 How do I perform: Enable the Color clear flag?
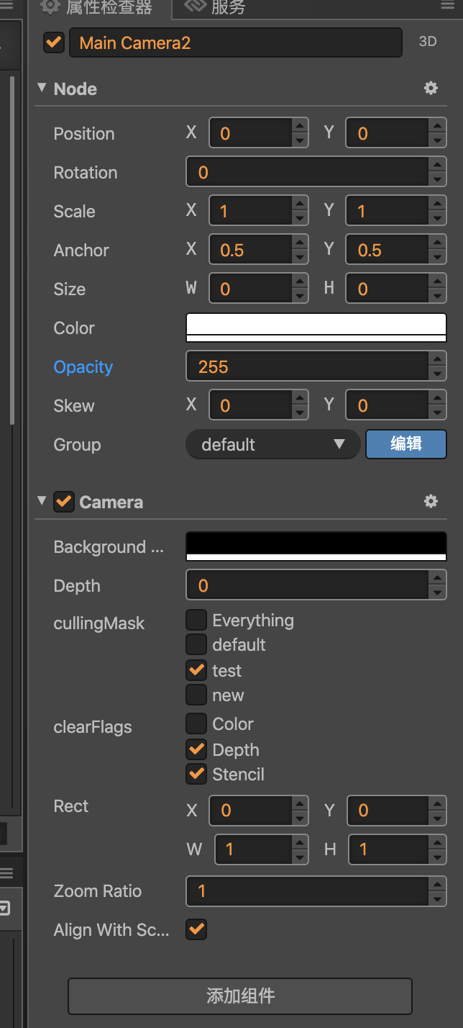[x=196, y=723]
